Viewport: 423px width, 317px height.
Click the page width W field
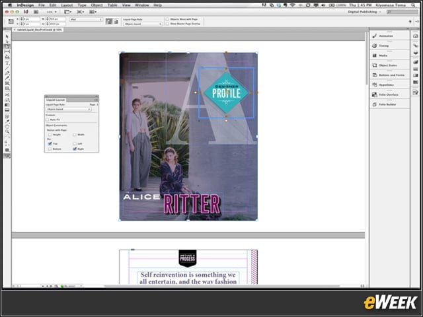click(x=57, y=19)
